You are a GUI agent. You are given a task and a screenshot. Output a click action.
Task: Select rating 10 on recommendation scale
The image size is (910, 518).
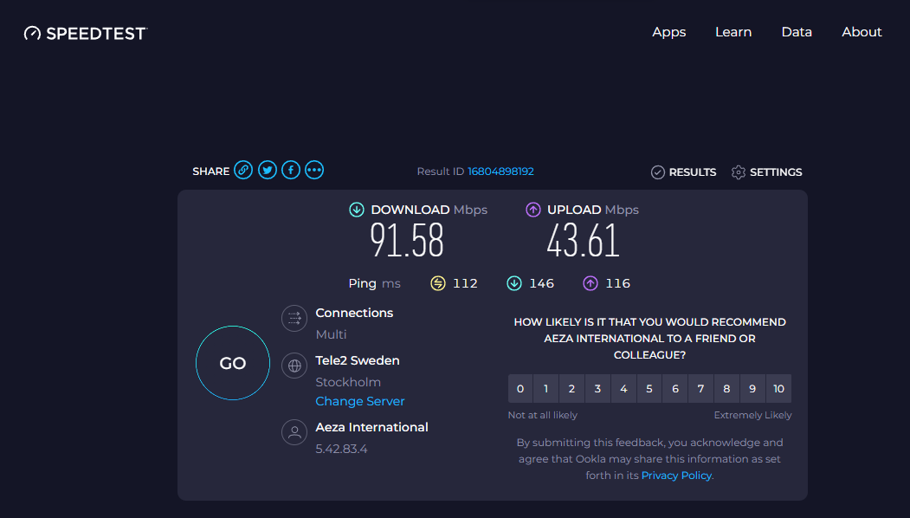click(778, 389)
